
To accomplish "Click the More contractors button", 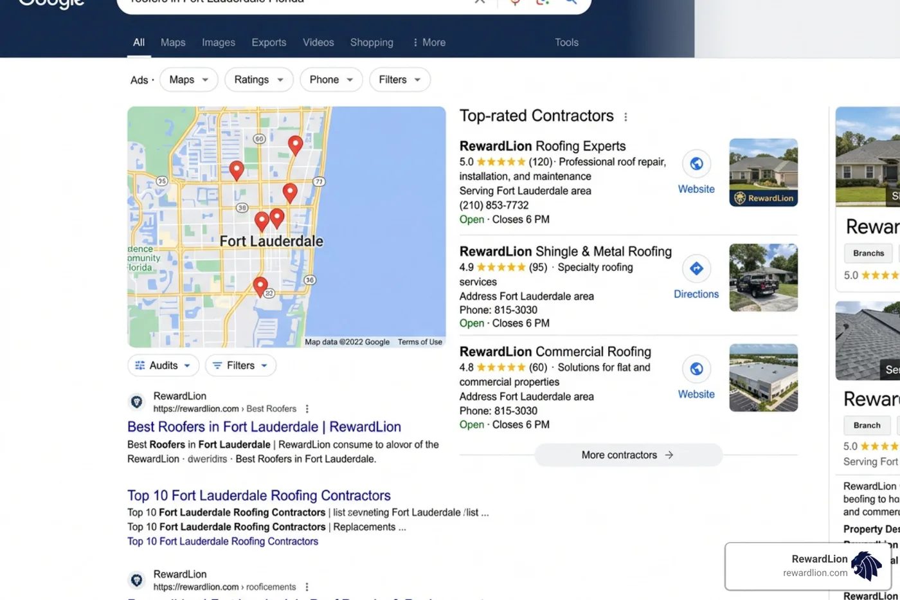I will click(628, 455).
